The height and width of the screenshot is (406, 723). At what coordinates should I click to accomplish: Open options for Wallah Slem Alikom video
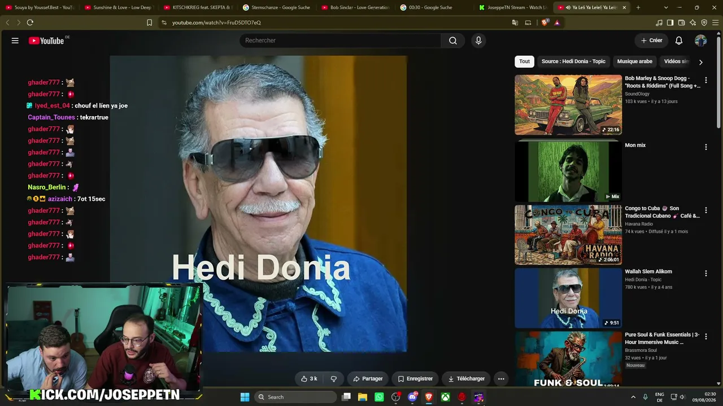(x=705, y=273)
